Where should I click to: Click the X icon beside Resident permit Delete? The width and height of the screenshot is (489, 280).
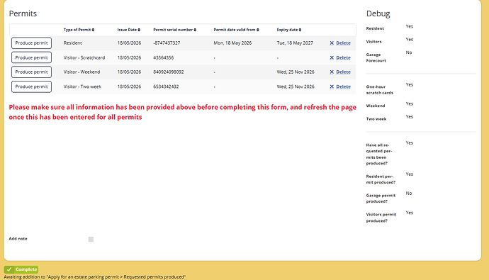tap(332, 43)
